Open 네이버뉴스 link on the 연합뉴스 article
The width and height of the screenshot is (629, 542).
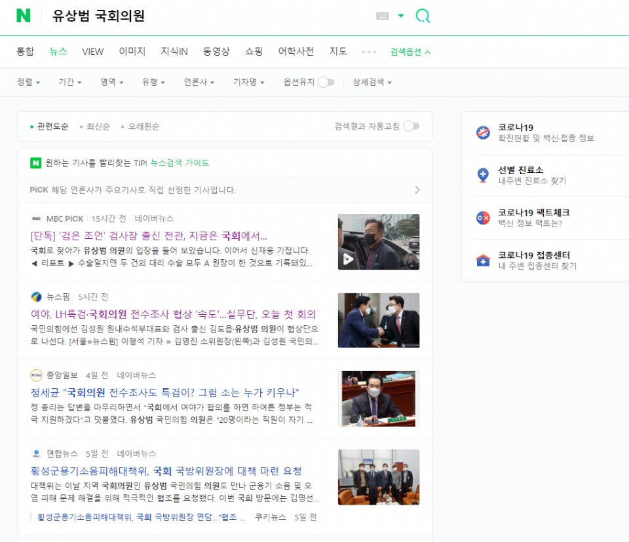point(136,454)
